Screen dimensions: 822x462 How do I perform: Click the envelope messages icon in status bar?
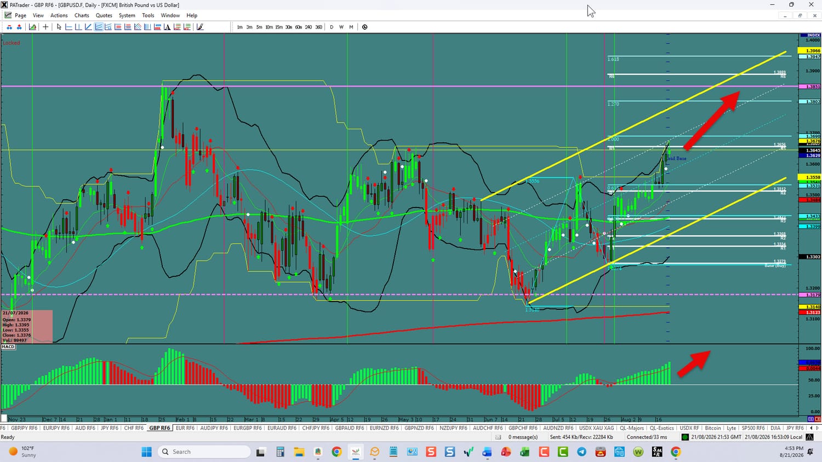click(x=498, y=437)
